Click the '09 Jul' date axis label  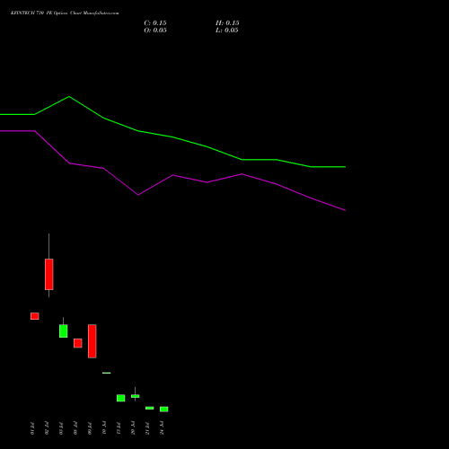(90, 428)
